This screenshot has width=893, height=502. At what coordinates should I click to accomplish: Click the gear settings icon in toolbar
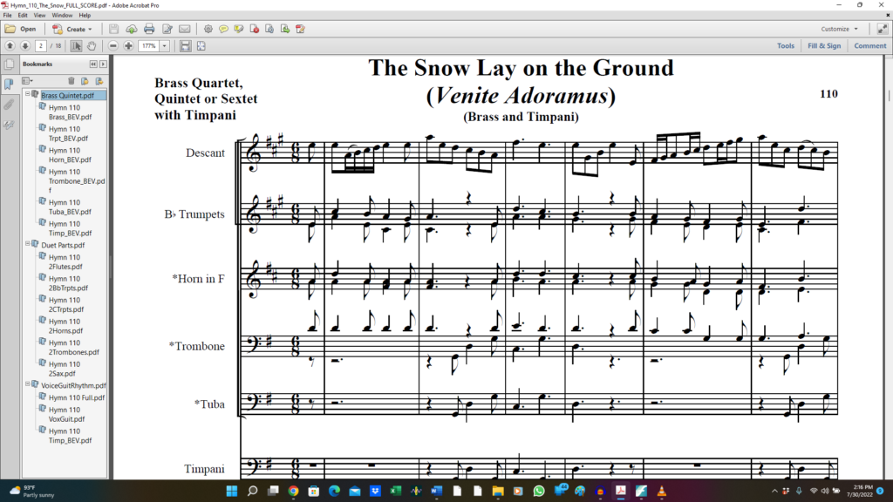click(208, 29)
